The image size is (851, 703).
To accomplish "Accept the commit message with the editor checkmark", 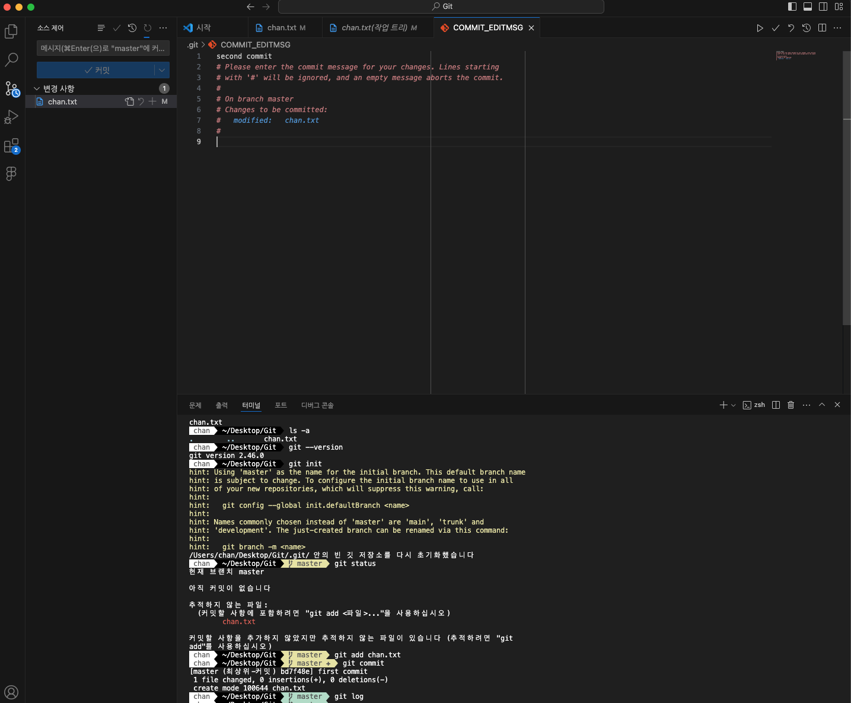I will (x=775, y=28).
